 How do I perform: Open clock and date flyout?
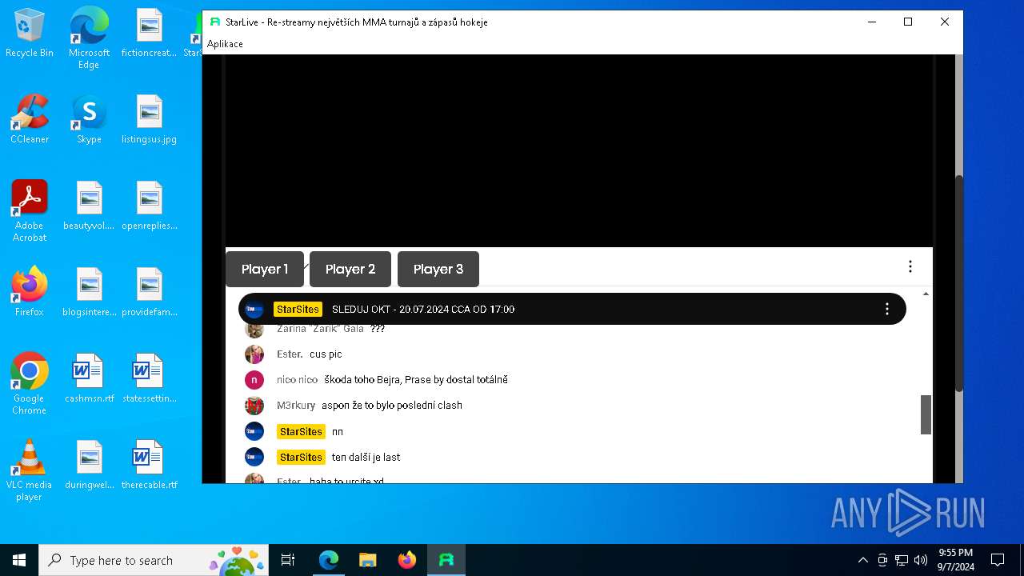956,560
